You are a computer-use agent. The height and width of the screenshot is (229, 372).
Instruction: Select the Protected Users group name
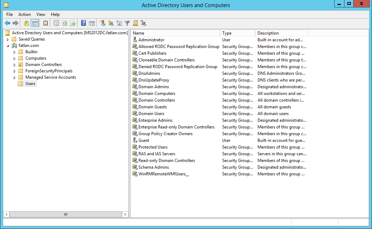(x=153, y=147)
